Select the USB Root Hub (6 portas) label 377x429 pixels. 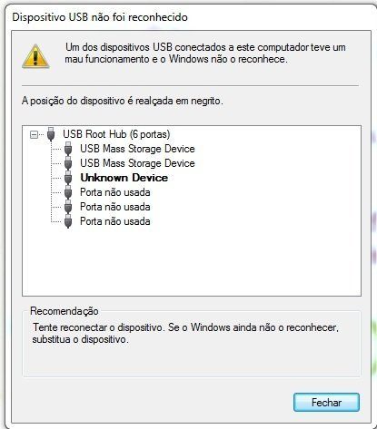tap(116, 134)
